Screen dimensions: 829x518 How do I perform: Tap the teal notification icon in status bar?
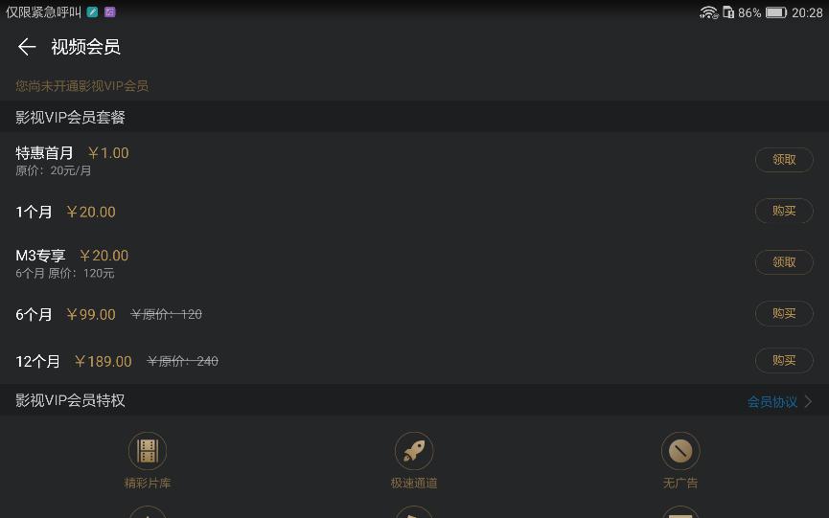pos(93,12)
